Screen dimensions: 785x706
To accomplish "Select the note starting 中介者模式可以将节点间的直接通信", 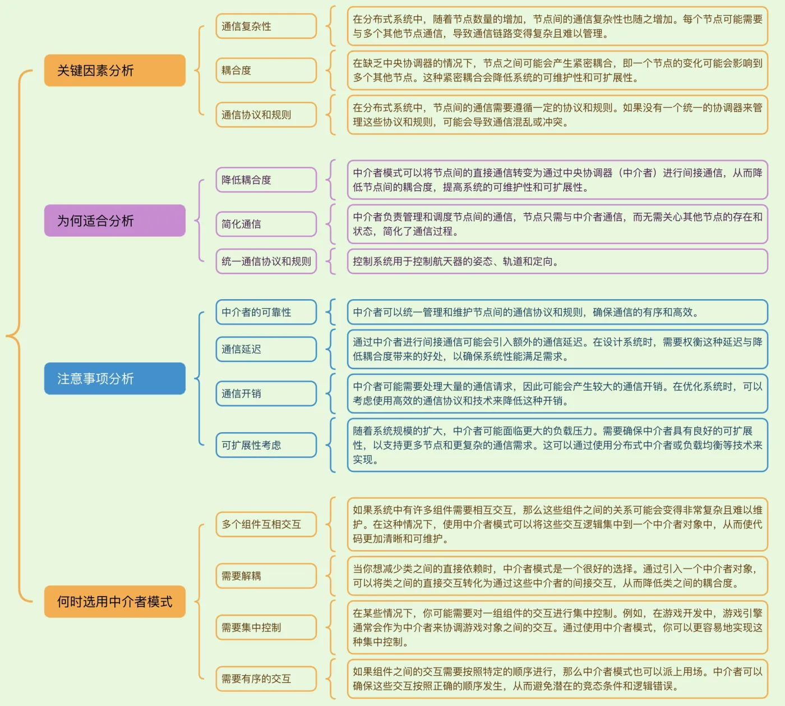I will pos(557,180).
